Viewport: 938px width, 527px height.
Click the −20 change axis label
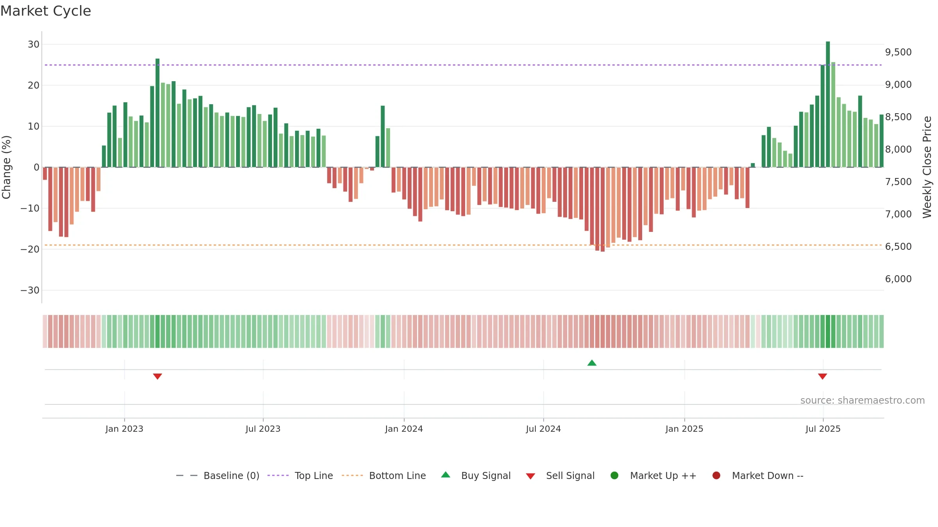(x=30, y=249)
